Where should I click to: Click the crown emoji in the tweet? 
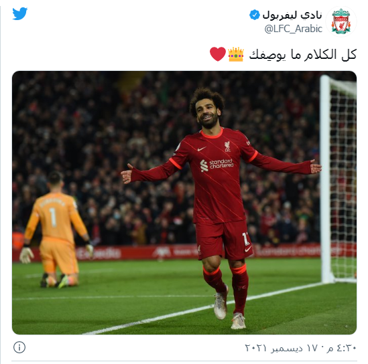coord(236,54)
